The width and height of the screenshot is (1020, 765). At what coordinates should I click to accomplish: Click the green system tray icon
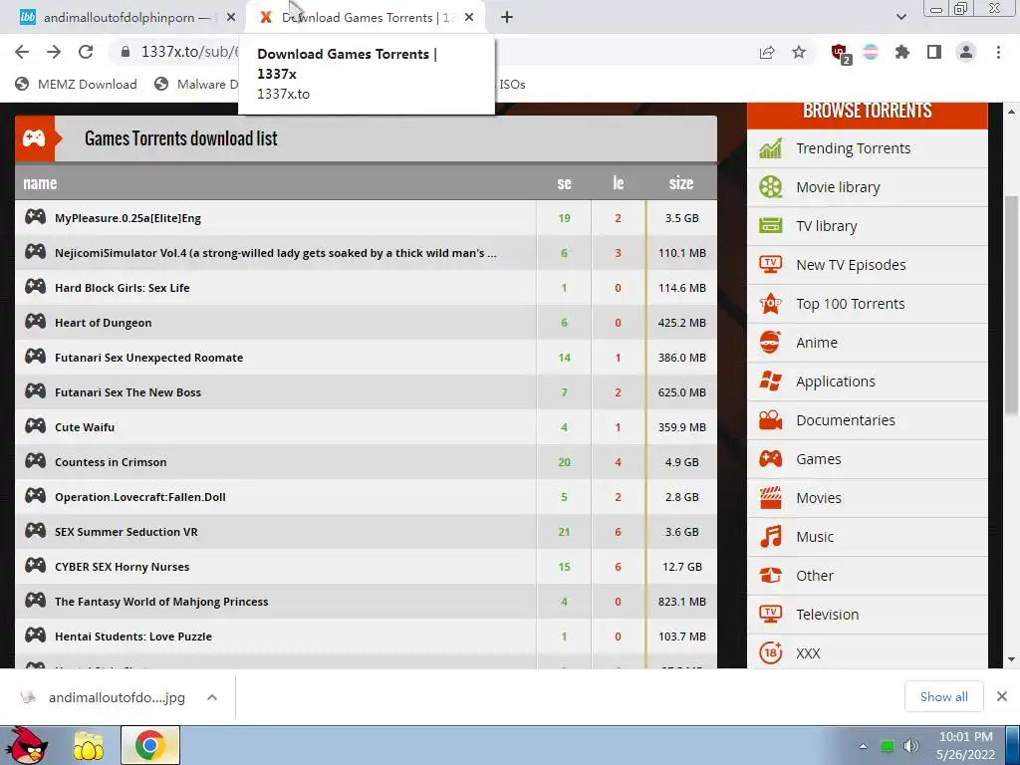(887, 746)
